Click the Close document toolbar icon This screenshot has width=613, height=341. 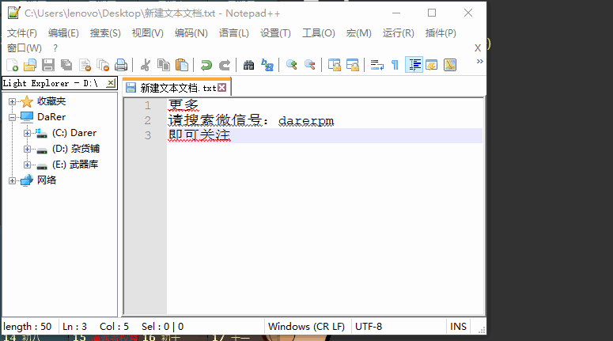point(85,65)
